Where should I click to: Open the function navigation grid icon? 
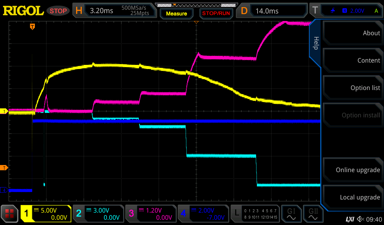point(10,214)
